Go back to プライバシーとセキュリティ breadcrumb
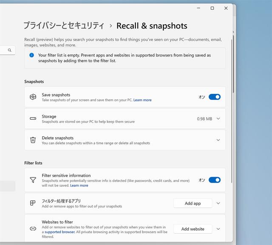 [64, 25]
